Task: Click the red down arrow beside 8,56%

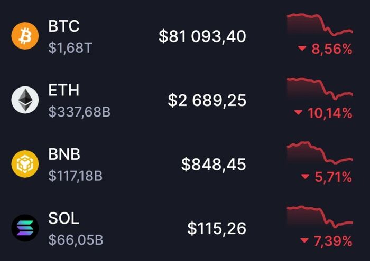Action: coord(302,50)
